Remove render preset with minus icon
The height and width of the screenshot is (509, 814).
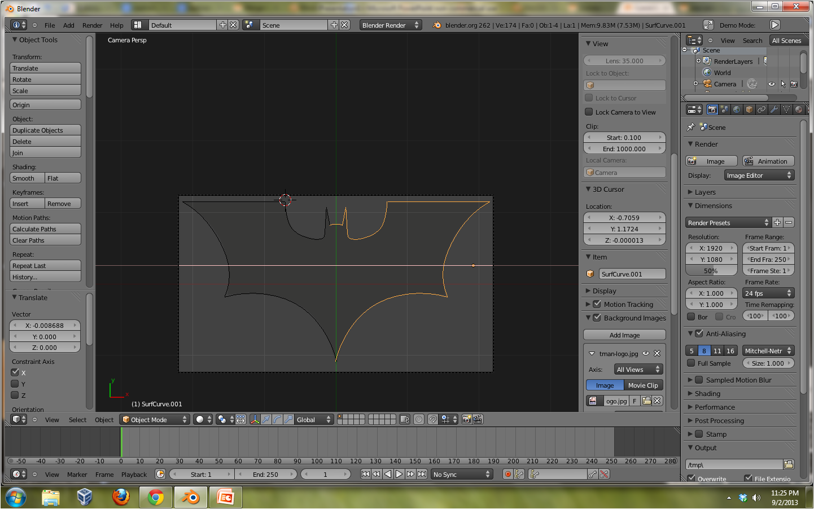click(x=789, y=222)
